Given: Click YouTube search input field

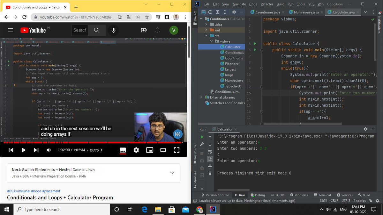Looking at the screenshot, I should click(x=80, y=30).
